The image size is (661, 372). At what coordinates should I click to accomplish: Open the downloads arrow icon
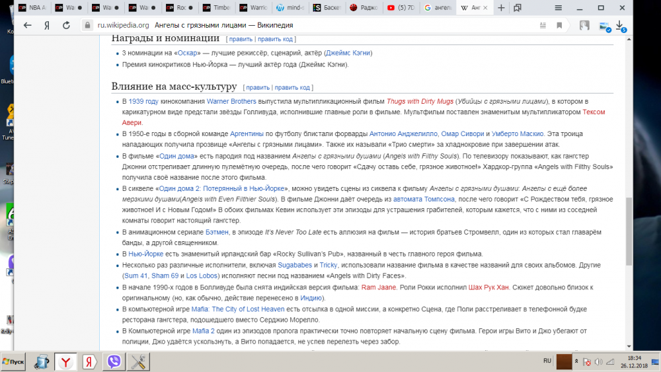(x=620, y=25)
